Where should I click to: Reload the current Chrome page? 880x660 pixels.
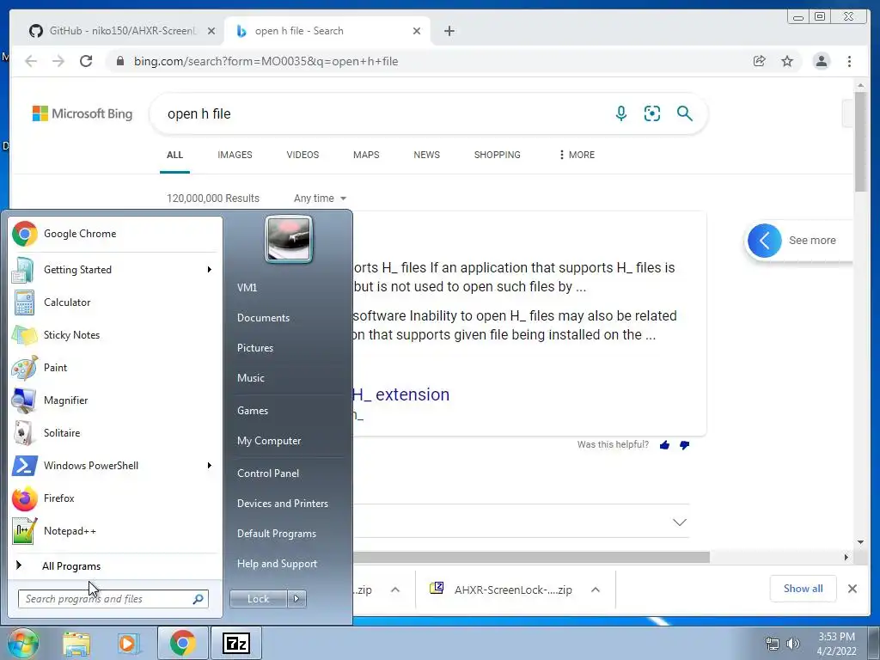pos(86,61)
